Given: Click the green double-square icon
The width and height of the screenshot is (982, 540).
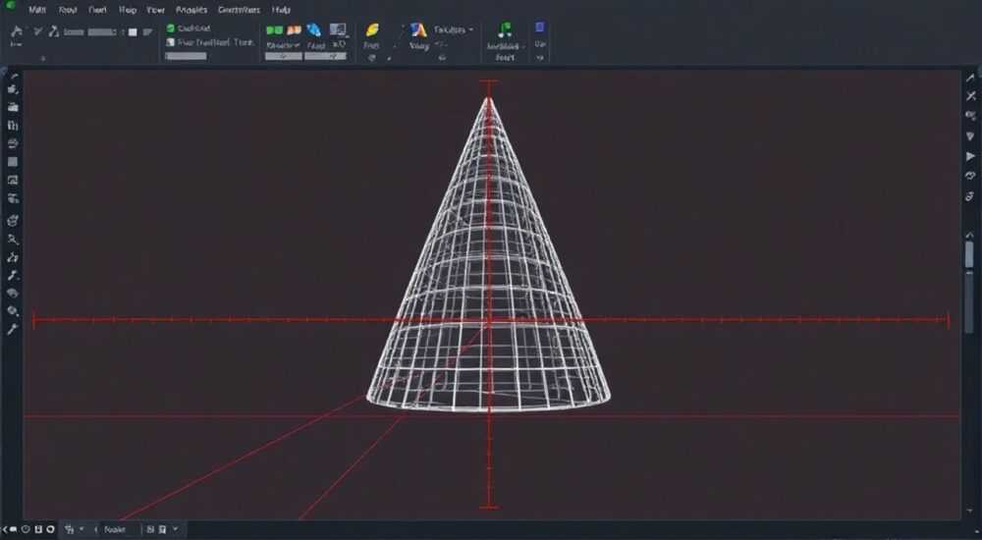Looking at the screenshot, I should click(274, 30).
